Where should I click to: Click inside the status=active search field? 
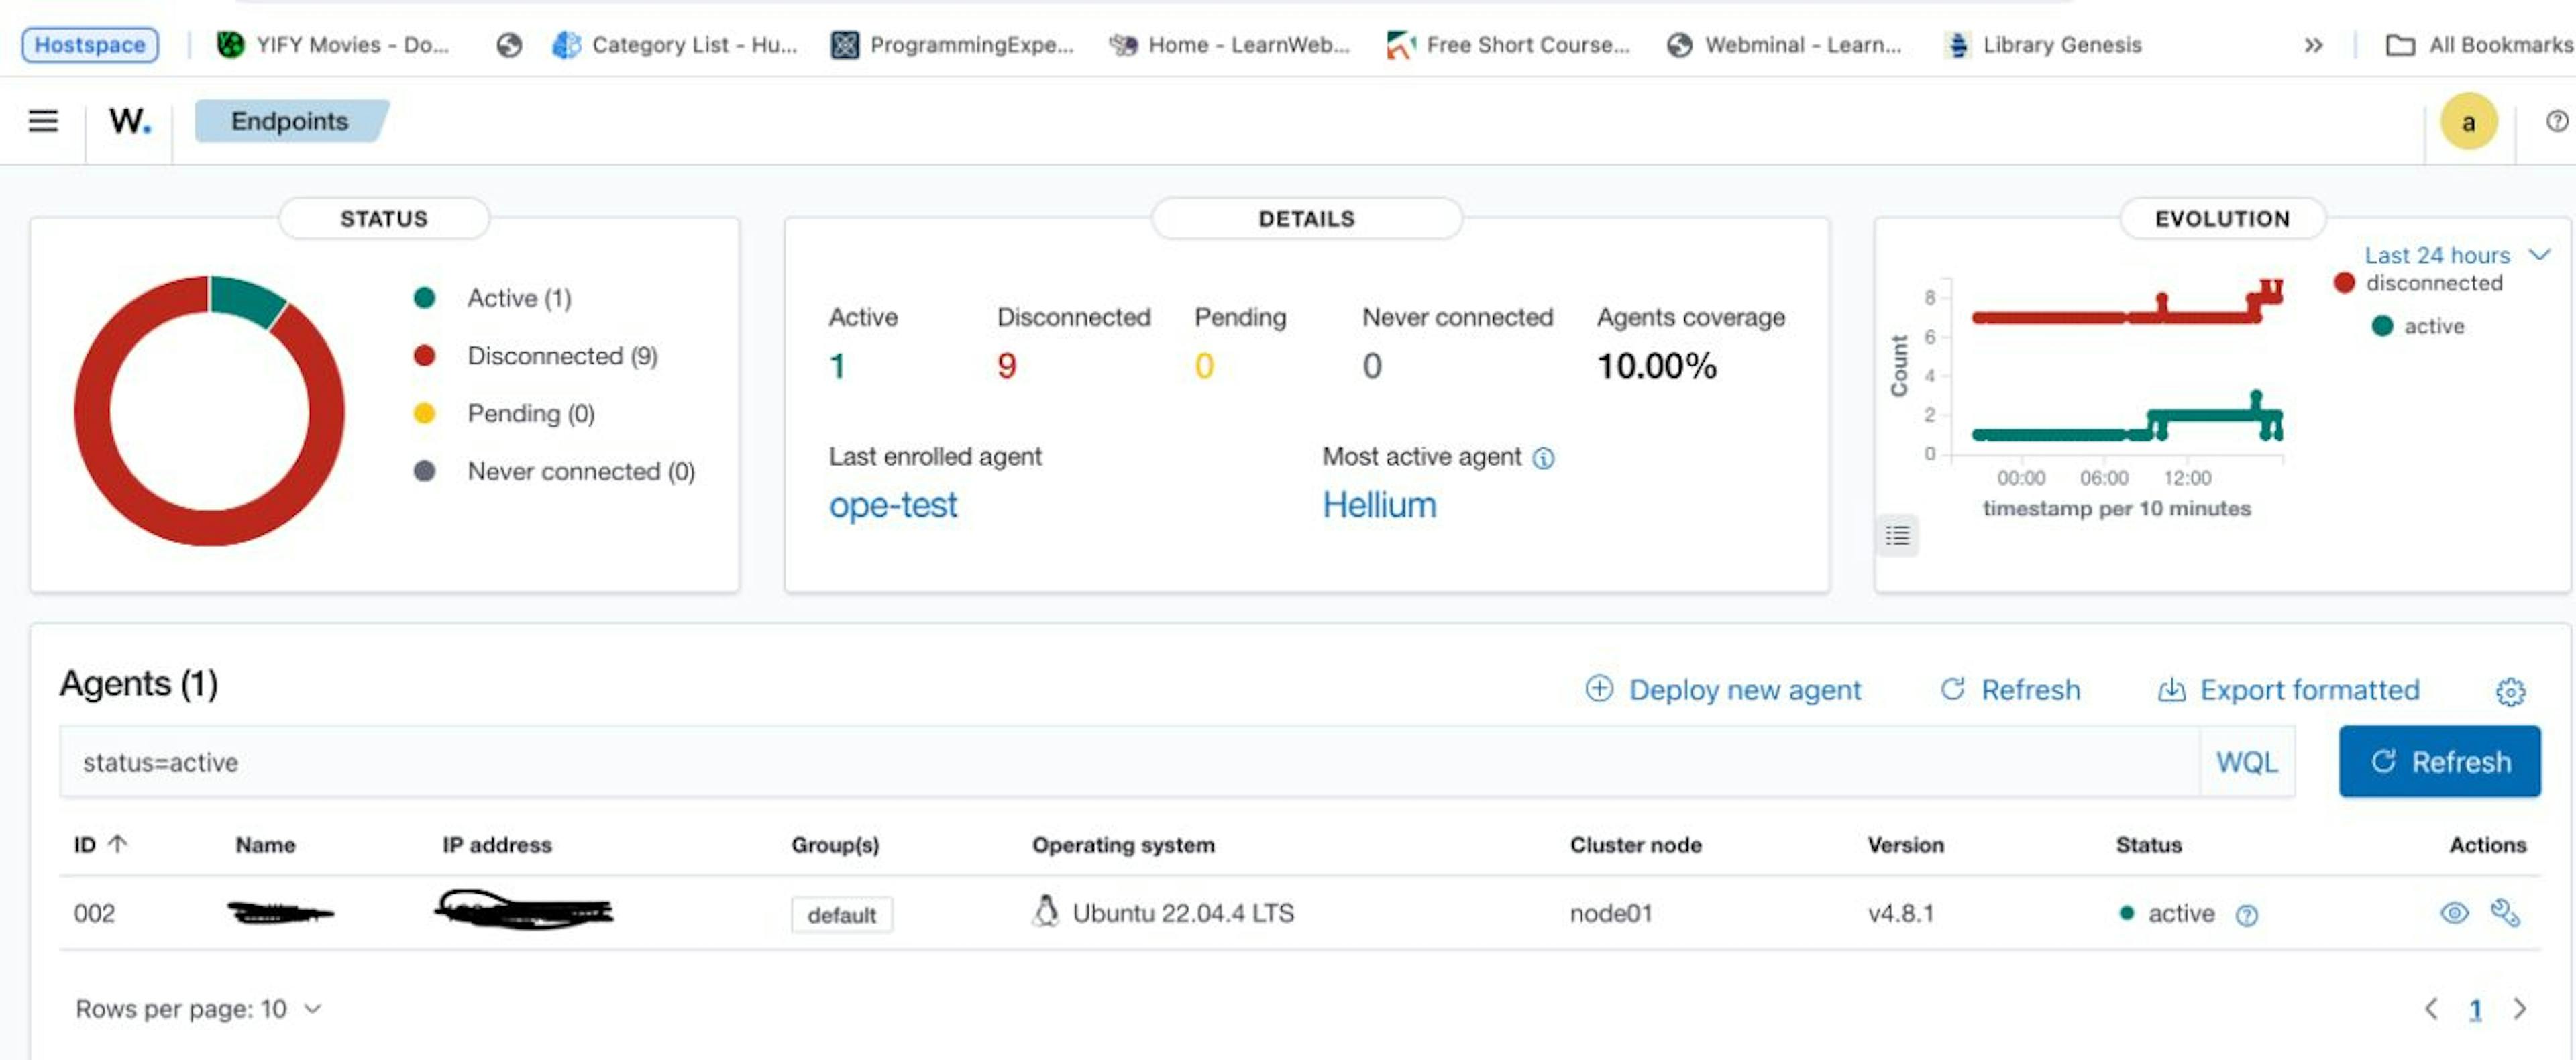(x=600, y=762)
